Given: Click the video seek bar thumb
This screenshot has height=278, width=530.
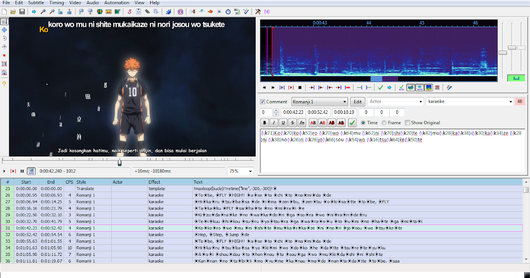Looking at the screenshot, I should (x=119, y=162).
